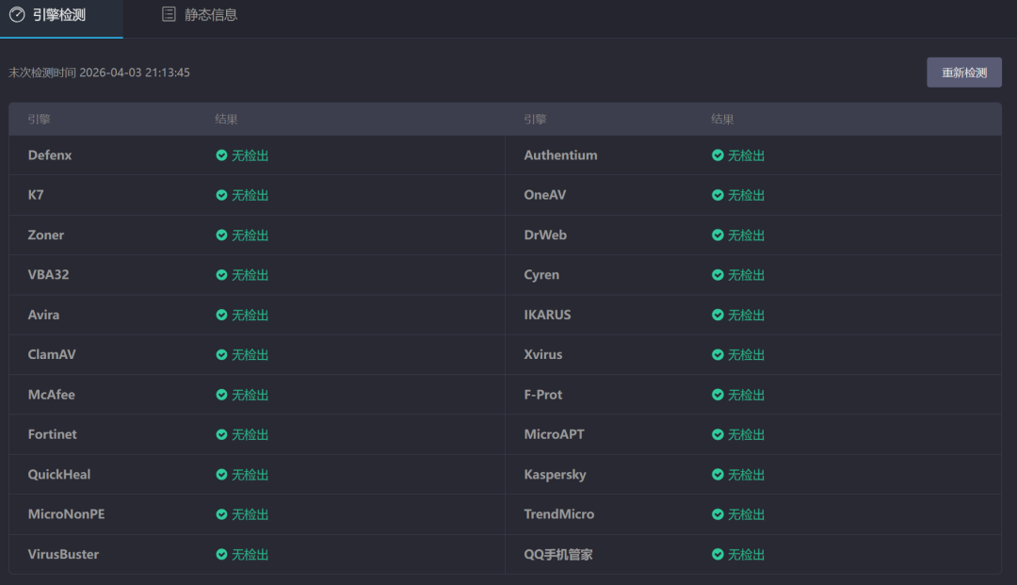Click green check icon in Kaspersky row
1017x585 pixels.
(718, 475)
